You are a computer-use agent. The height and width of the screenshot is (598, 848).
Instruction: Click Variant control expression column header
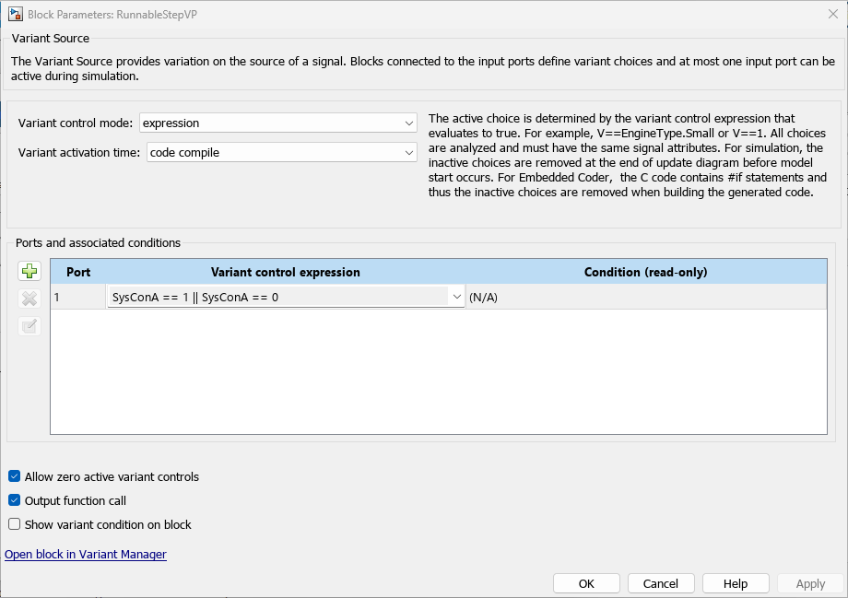(286, 272)
